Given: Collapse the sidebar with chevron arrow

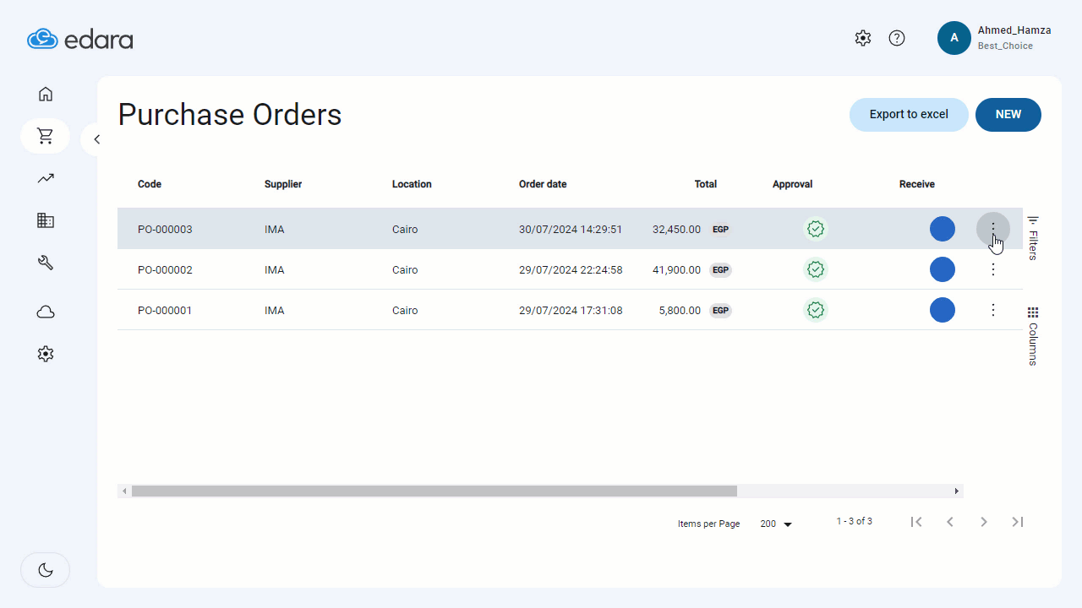Looking at the screenshot, I should pyautogui.click(x=96, y=139).
